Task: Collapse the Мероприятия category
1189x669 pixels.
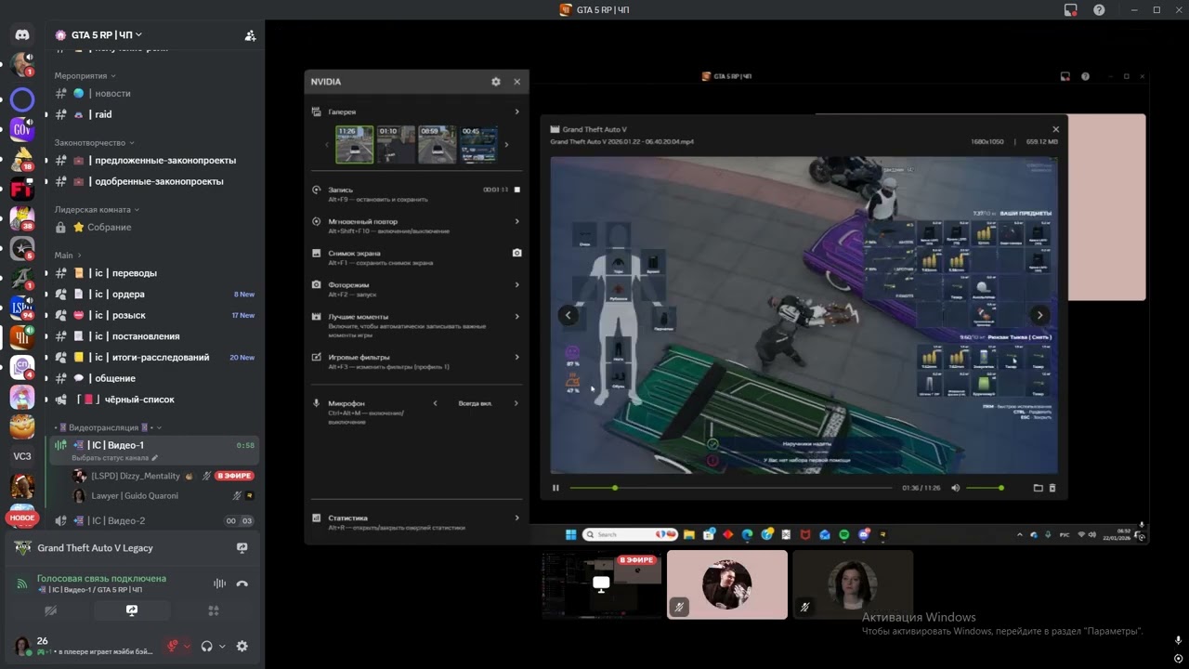Action: coord(85,75)
